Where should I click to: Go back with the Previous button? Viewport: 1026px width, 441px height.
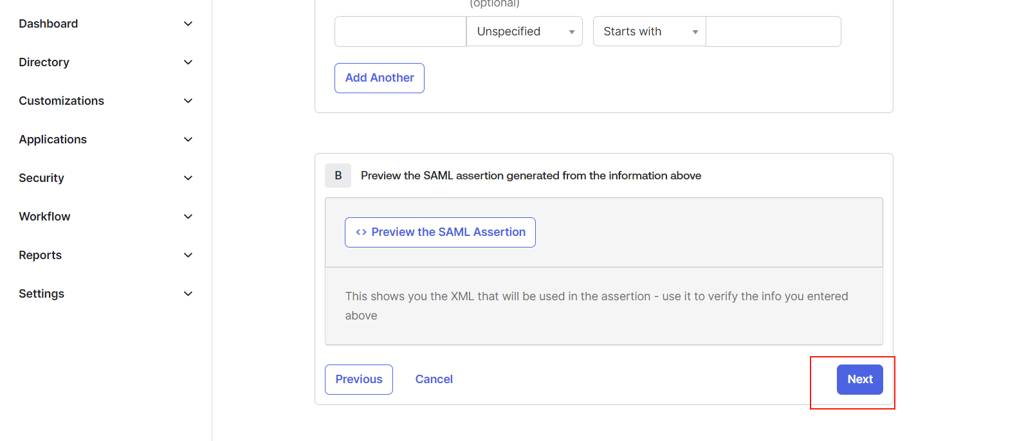pyautogui.click(x=358, y=379)
